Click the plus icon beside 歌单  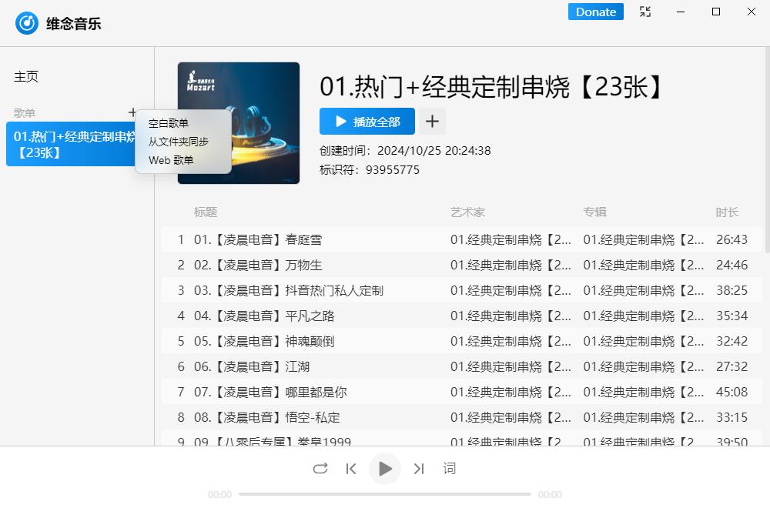coord(132,112)
